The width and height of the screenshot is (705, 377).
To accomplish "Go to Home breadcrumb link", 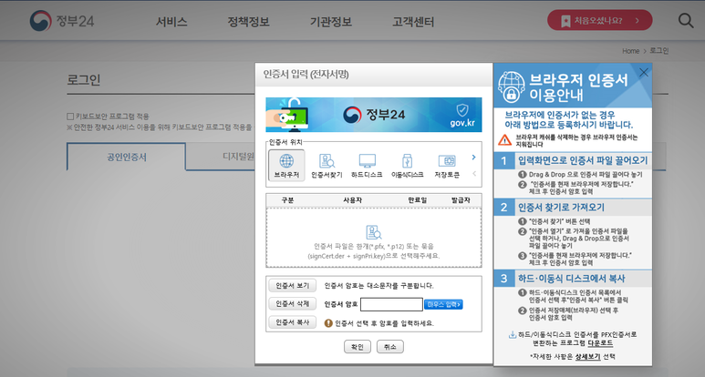I will (630, 51).
